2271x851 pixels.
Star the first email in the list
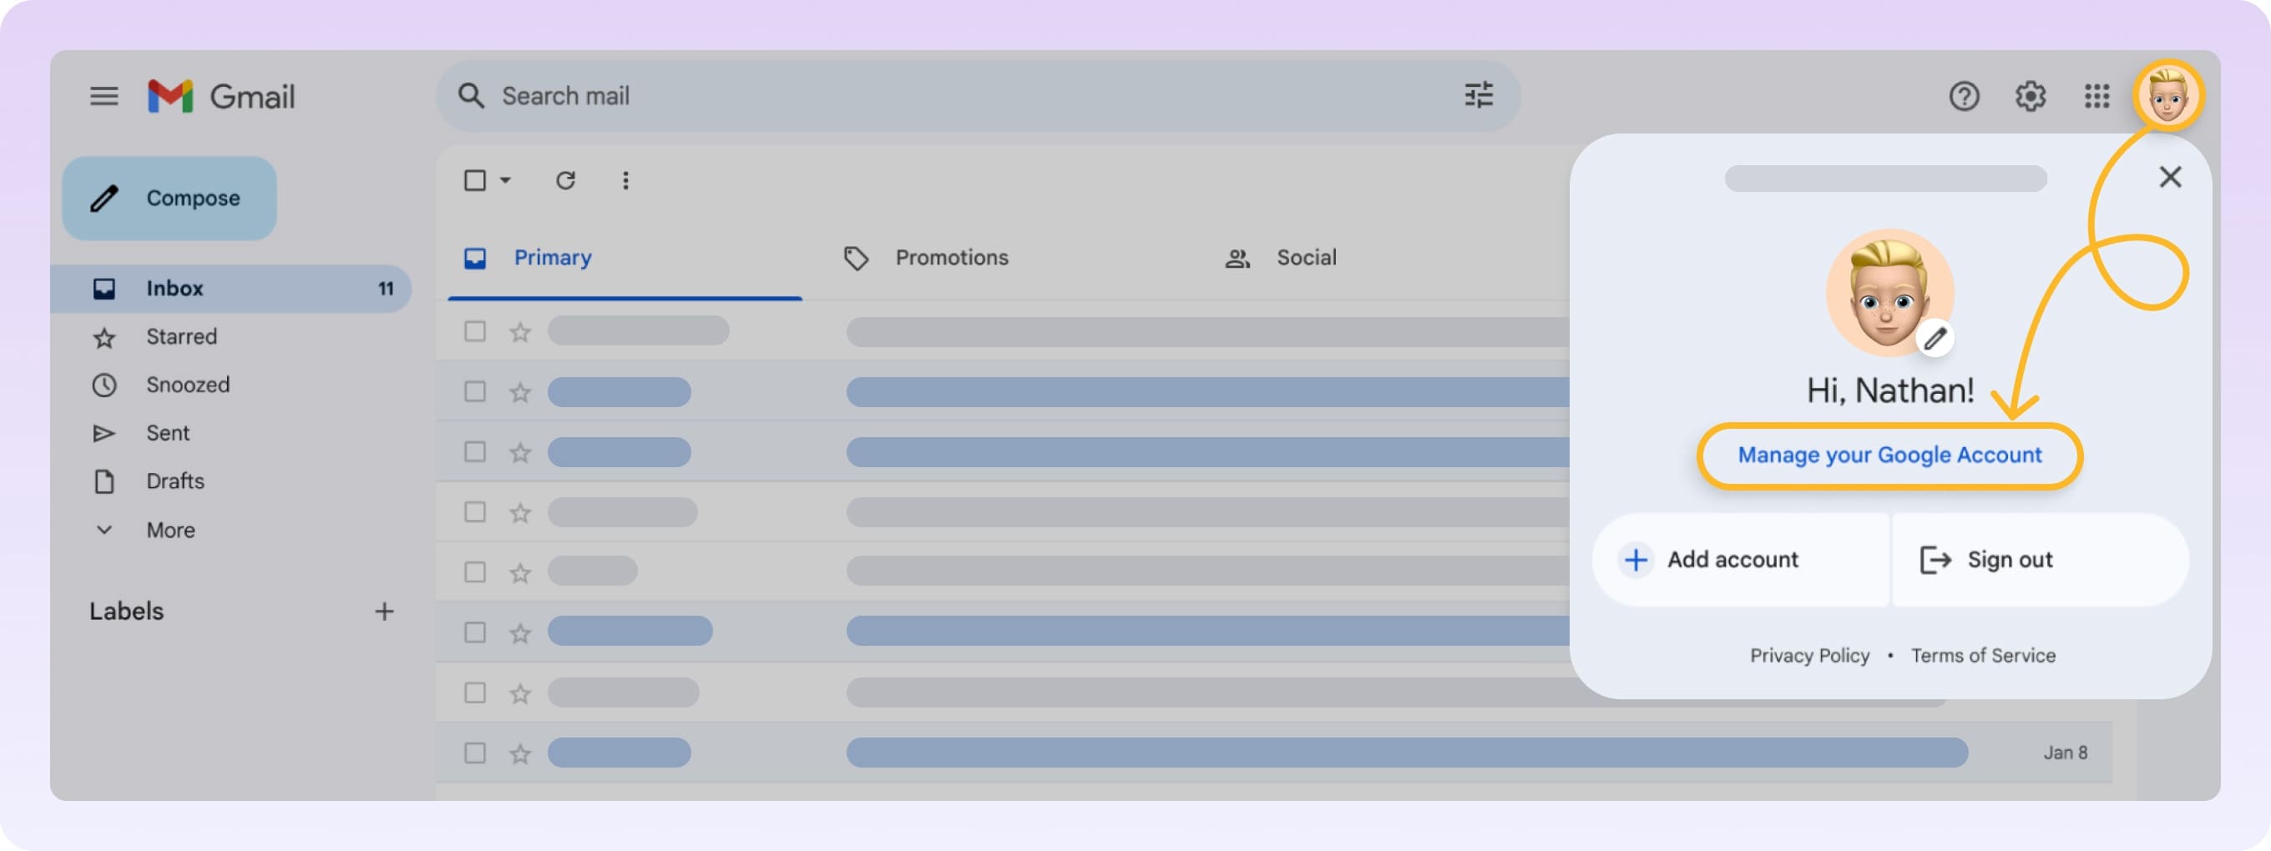pyautogui.click(x=519, y=332)
